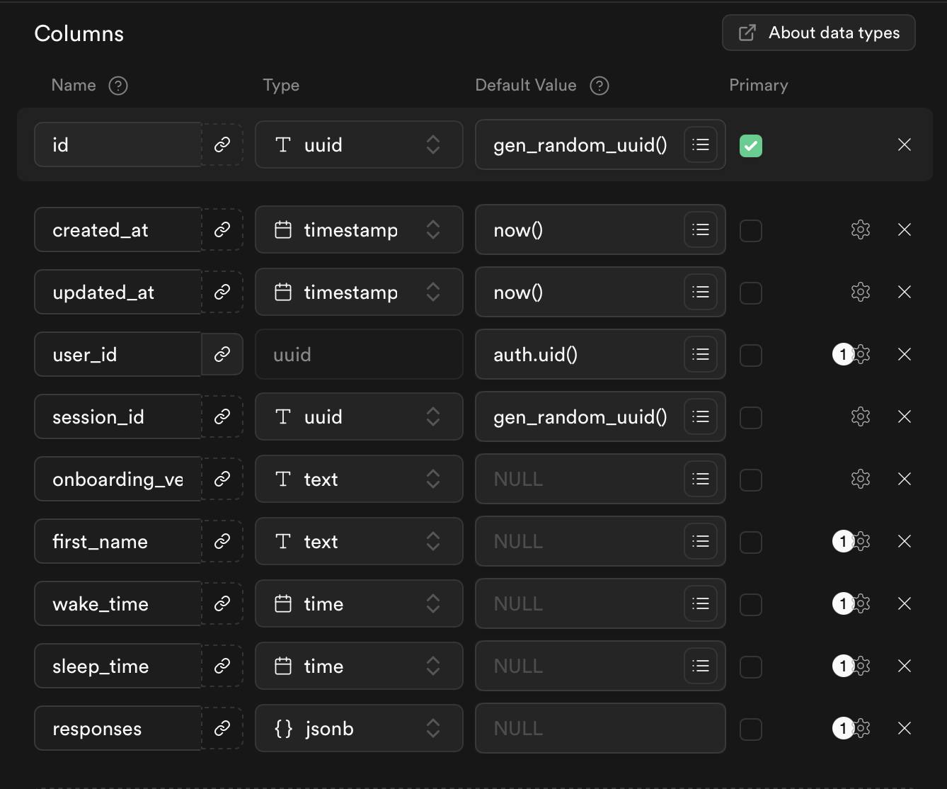Click the foreign key link icon for user_id

[x=222, y=354]
